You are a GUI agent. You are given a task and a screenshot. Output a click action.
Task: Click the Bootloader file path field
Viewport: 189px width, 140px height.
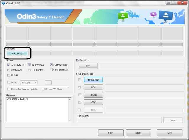(x=145, y=79)
